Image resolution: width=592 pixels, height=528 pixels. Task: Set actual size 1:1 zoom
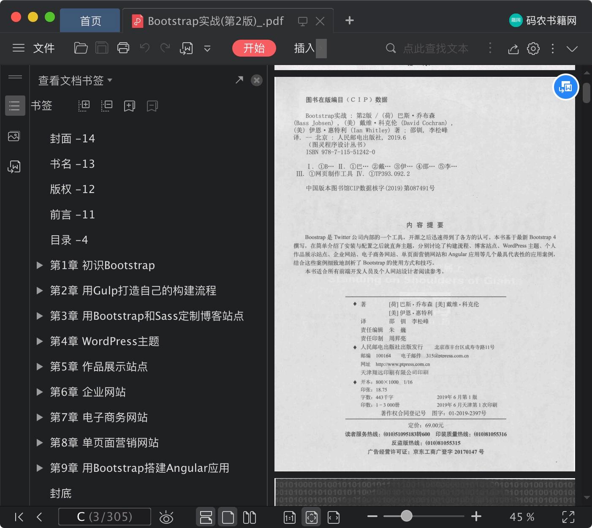290,517
